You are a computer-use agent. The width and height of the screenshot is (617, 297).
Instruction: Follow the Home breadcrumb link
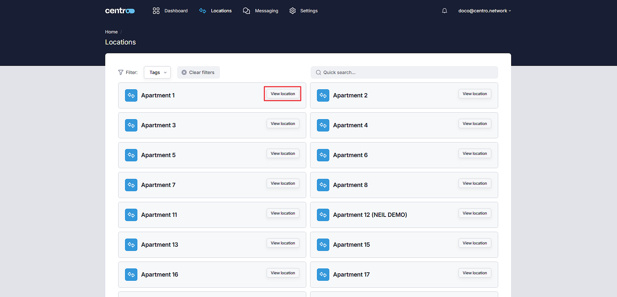pos(111,32)
